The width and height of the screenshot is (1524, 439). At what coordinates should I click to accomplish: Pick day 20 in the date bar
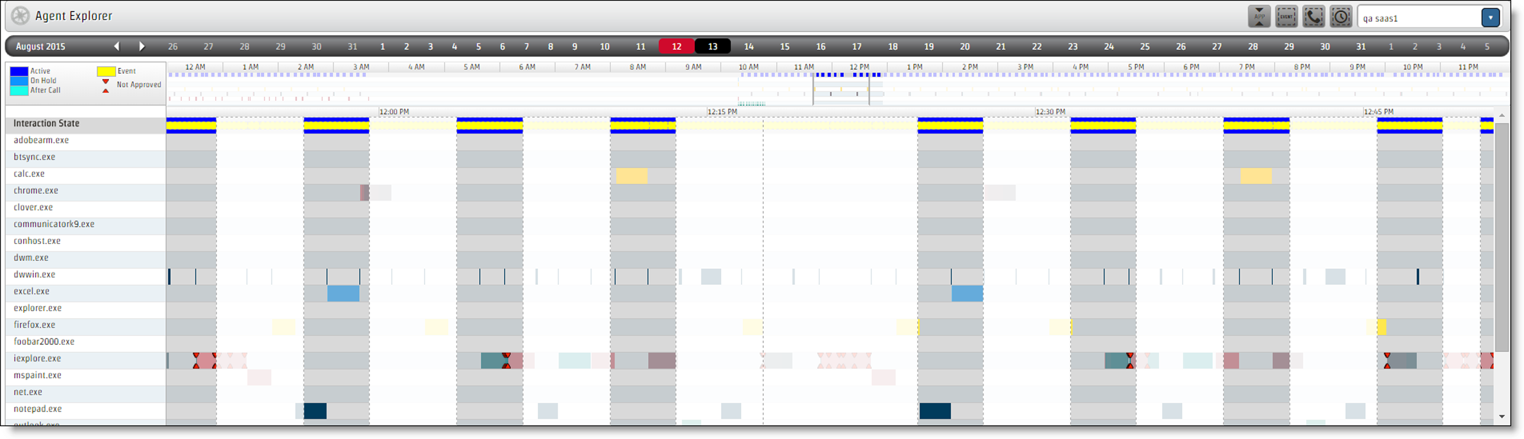coord(964,46)
